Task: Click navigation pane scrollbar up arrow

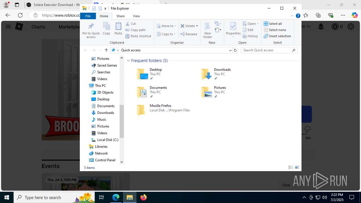Action: point(122,58)
